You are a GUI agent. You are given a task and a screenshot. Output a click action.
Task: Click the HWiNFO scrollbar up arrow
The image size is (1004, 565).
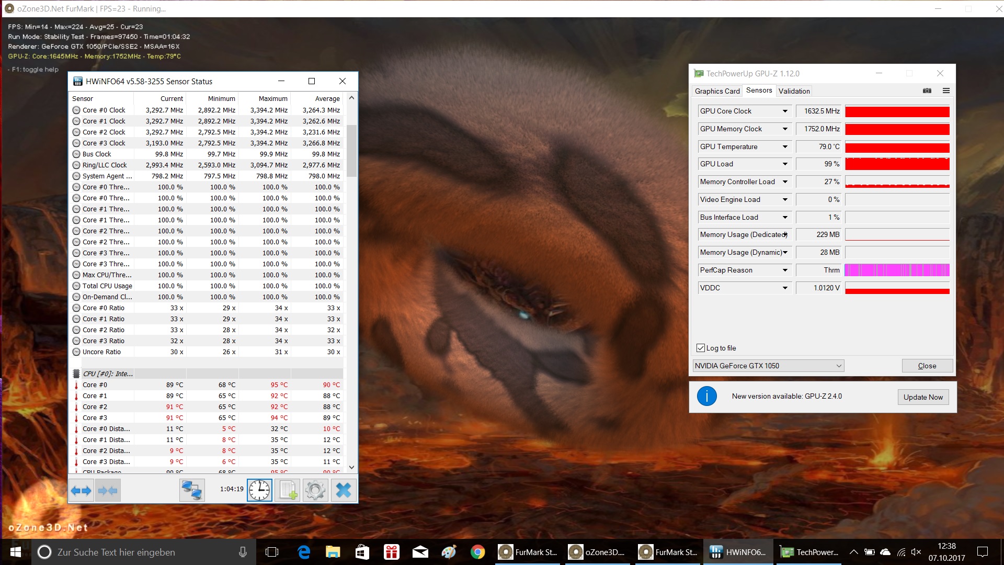click(x=351, y=98)
